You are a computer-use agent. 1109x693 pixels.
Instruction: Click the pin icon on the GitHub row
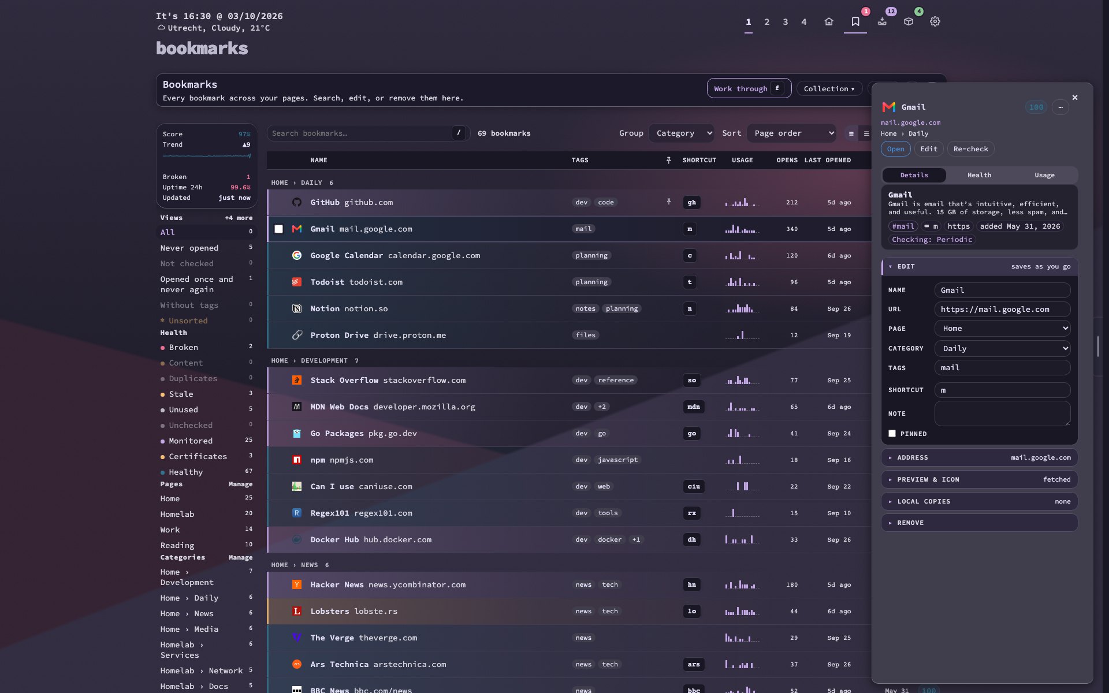[x=668, y=202]
